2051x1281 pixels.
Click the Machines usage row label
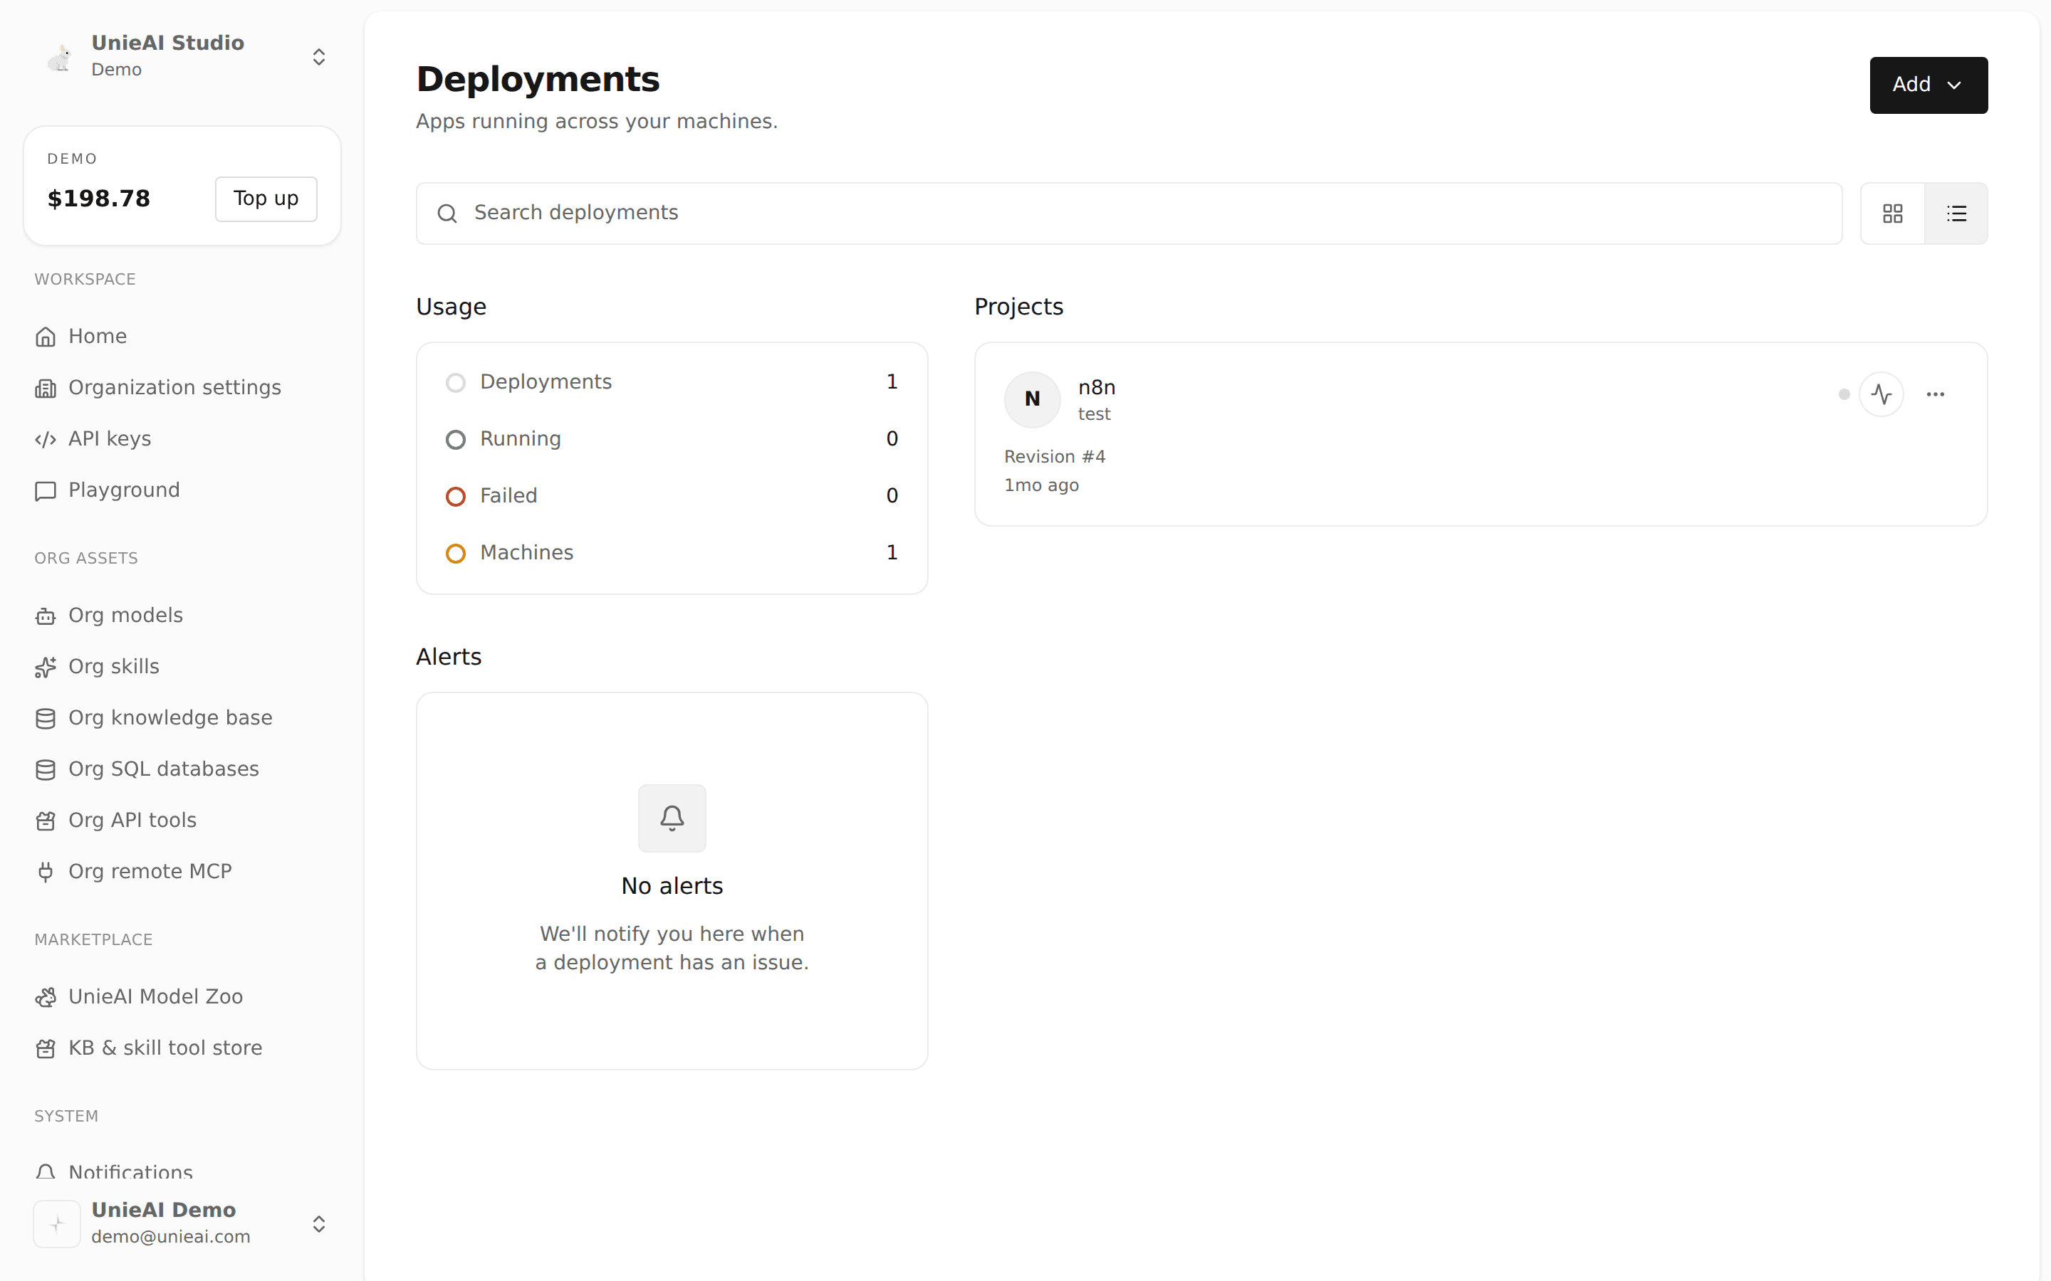pyautogui.click(x=526, y=552)
